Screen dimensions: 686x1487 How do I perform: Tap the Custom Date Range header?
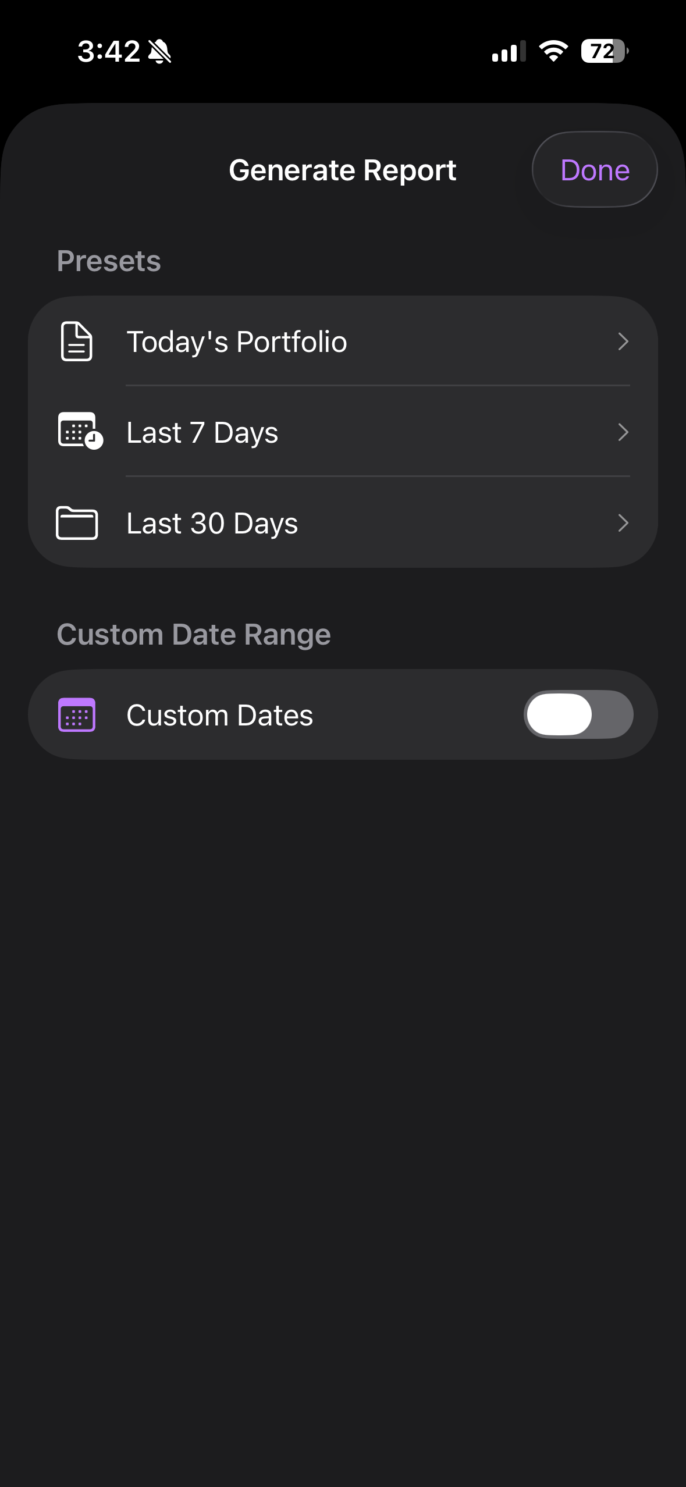(x=193, y=635)
